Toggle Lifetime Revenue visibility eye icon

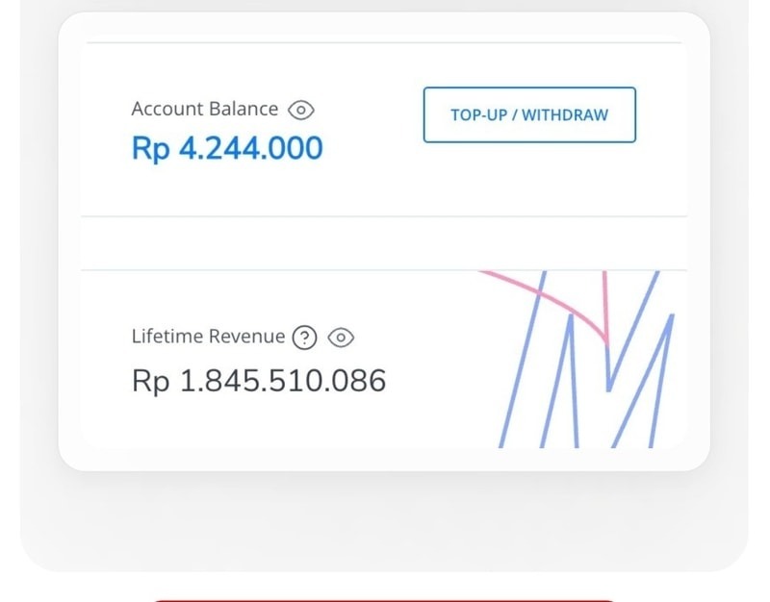click(342, 338)
